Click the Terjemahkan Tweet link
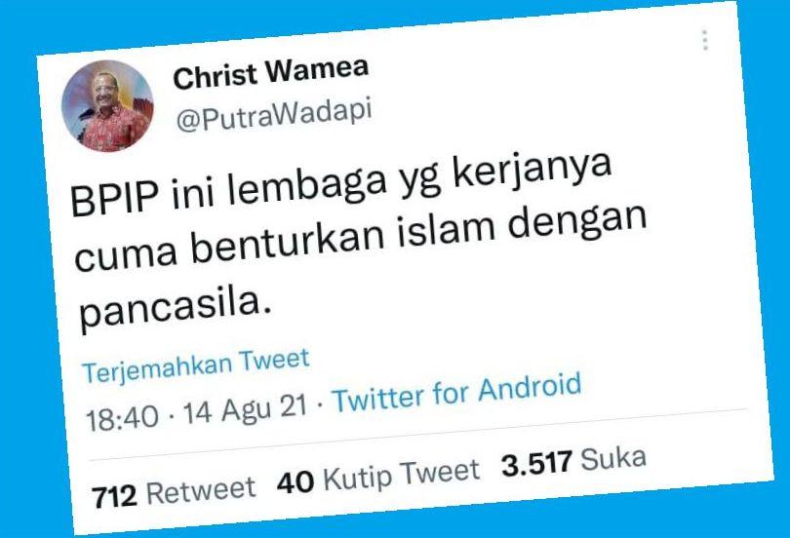 pos(196,365)
